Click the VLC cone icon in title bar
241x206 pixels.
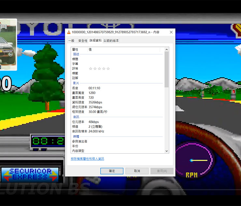pos(69,32)
